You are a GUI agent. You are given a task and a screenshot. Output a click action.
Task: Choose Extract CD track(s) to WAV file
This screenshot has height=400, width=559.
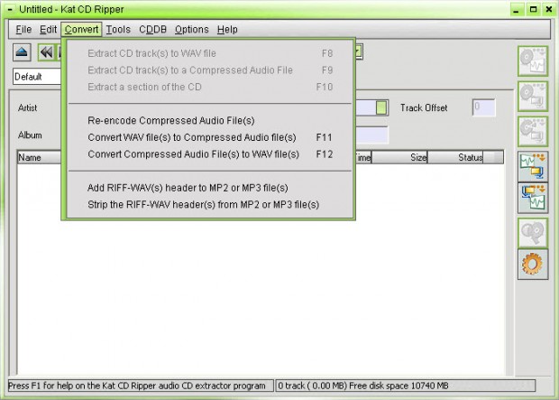(210, 53)
